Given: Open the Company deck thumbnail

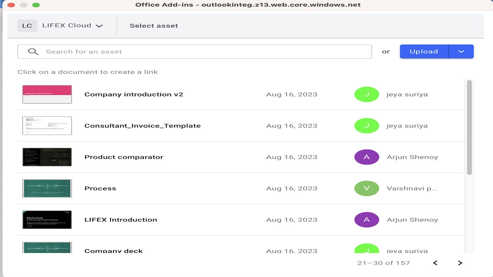Looking at the screenshot, I should click(x=47, y=247).
